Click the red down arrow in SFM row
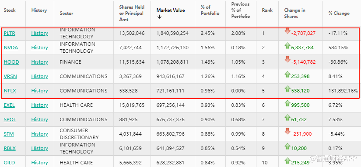 (287, 131)
